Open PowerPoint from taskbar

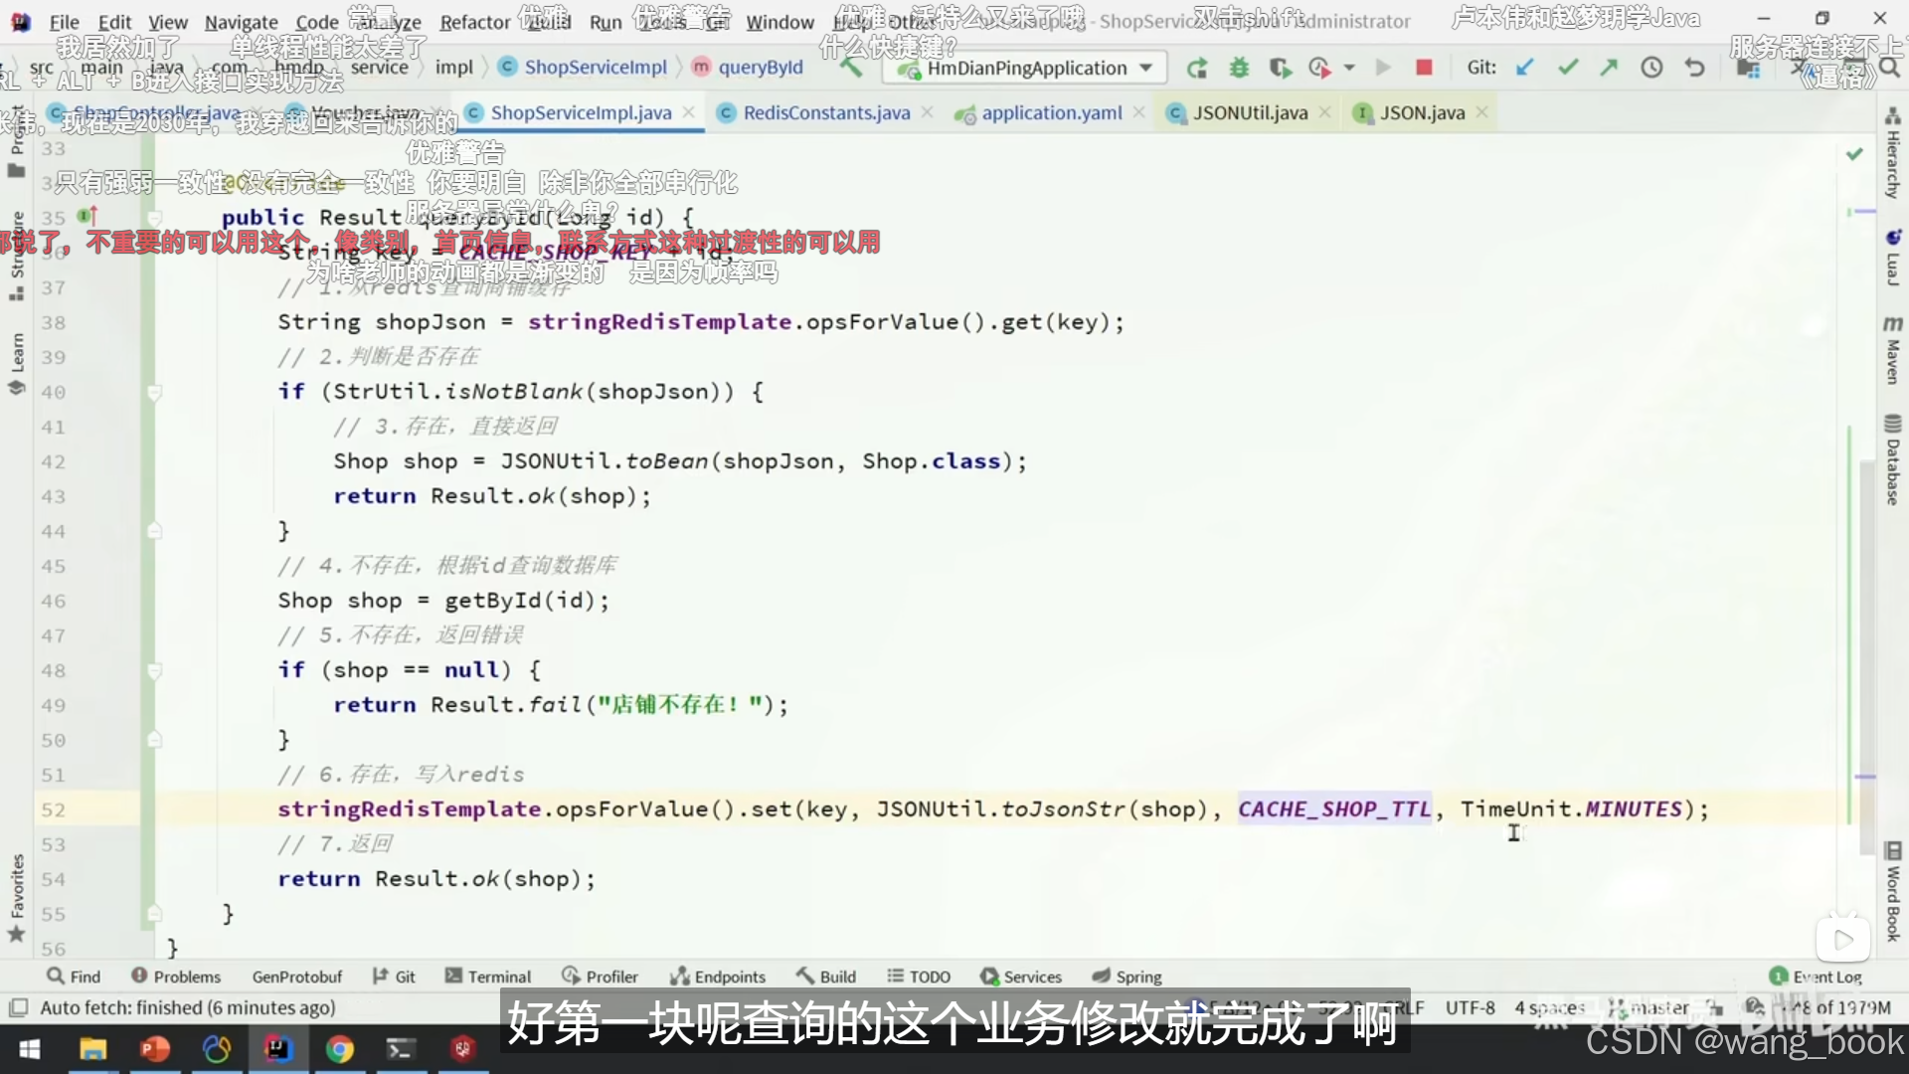(155, 1049)
